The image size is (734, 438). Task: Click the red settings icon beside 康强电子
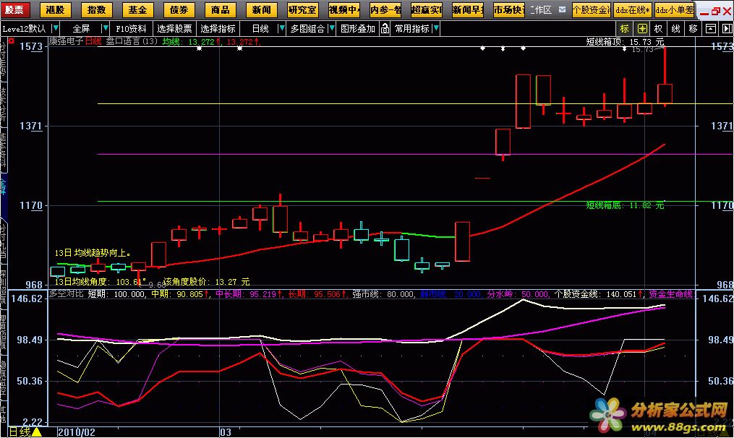coord(12,41)
